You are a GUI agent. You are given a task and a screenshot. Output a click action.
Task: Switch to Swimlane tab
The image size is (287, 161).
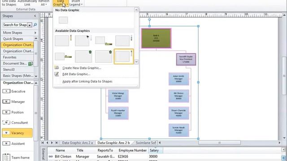(x=146, y=143)
